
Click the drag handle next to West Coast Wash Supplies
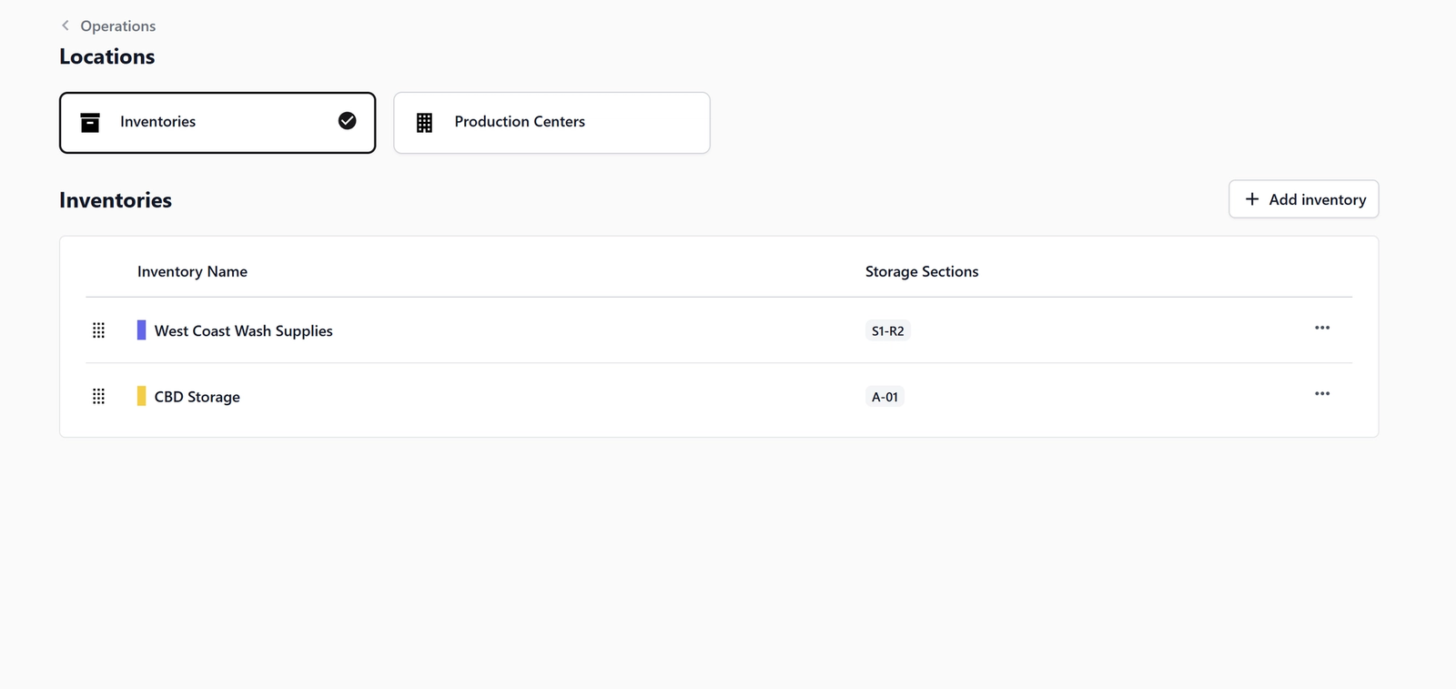[98, 330]
